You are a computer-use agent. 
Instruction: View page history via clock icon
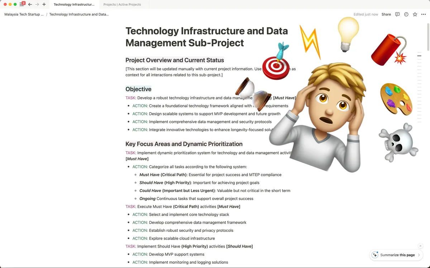tap(406, 14)
